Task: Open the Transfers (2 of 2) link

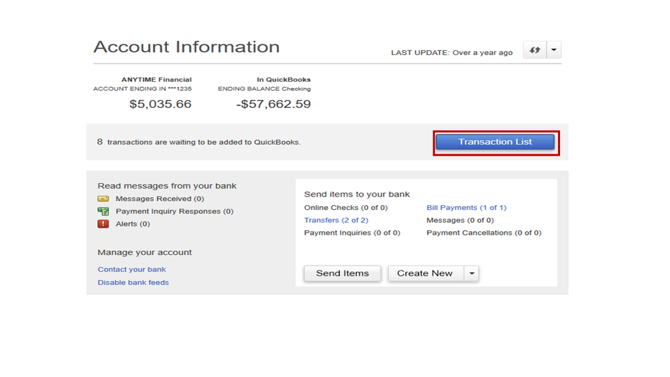Action: (336, 220)
